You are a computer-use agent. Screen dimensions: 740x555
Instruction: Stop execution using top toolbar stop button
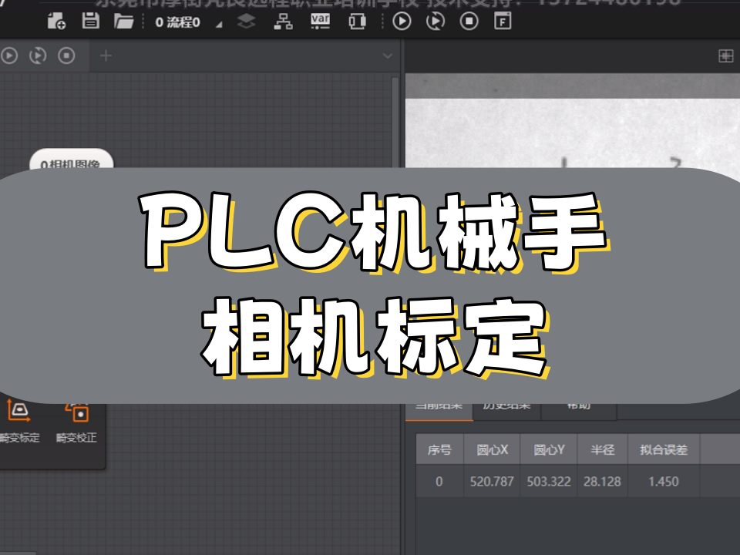pos(469,22)
